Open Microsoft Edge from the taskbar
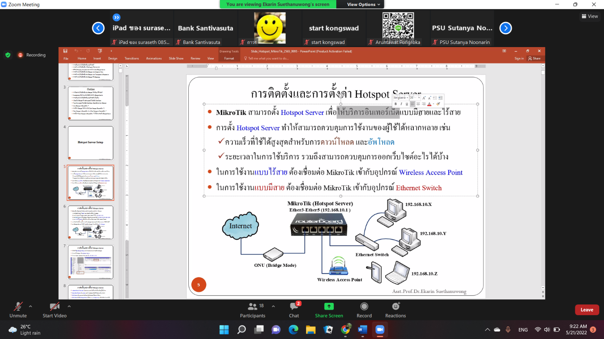Screen dimensions: 604x339 point(293,330)
